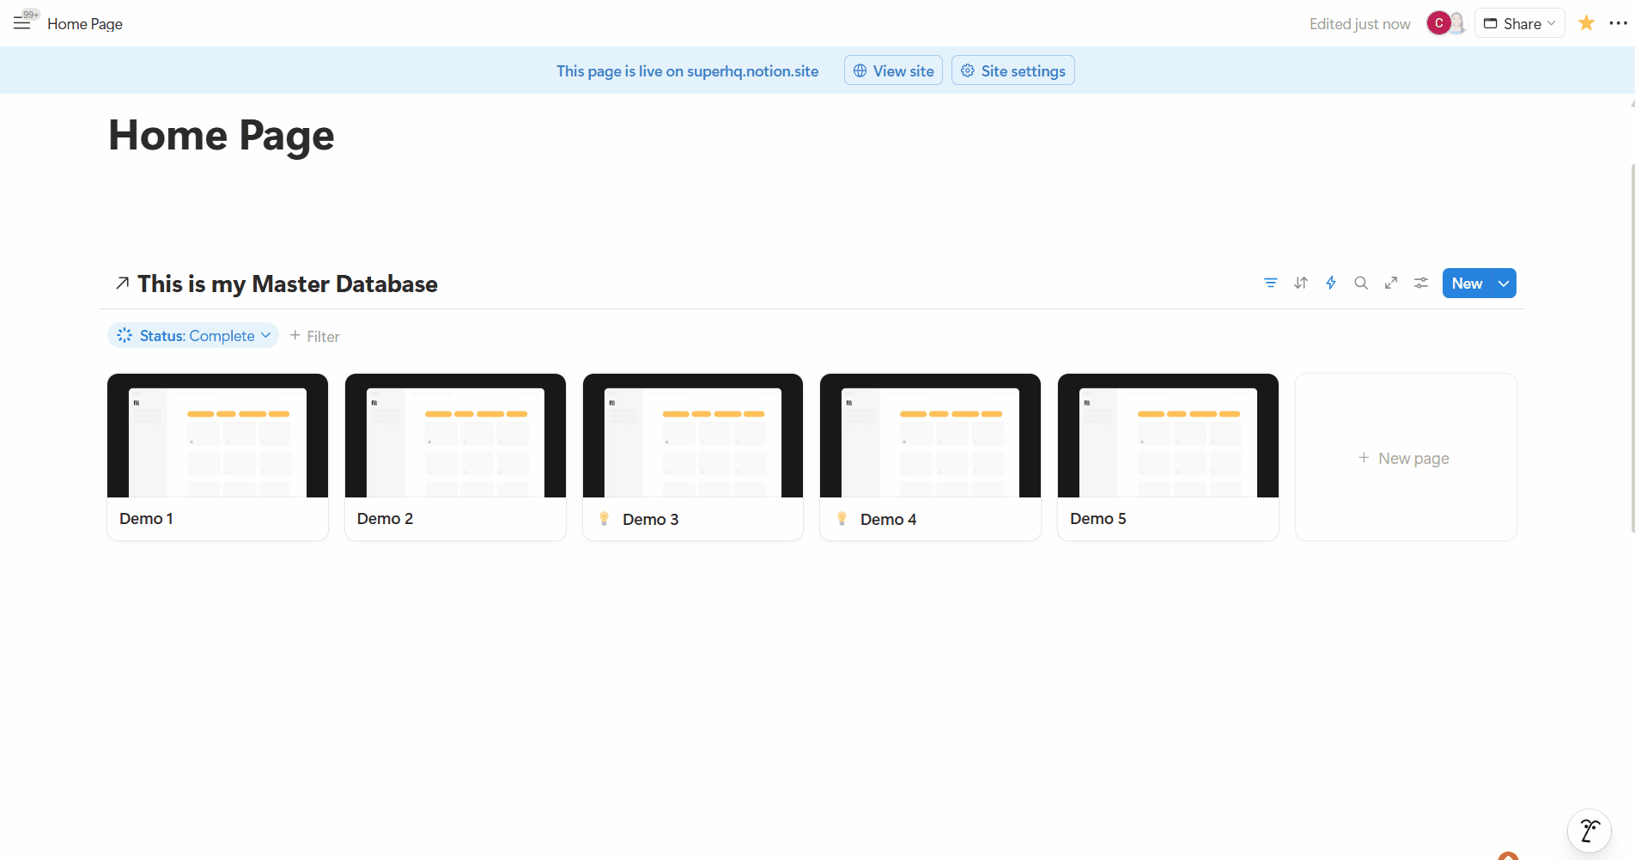This screenshot has height=860, width=1635.
Task: Search the database with magnifier icon
Action: pyautogui.click(x=1361, y=283)
